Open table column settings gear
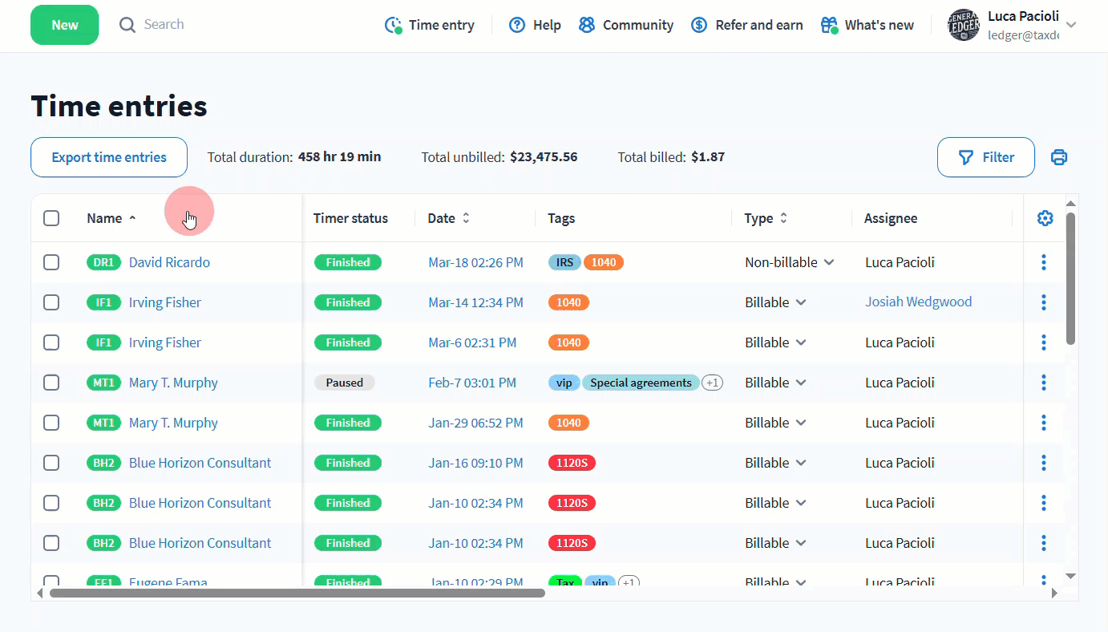Viewport: 1108px width, 632px height. (x=1045, y=218)
